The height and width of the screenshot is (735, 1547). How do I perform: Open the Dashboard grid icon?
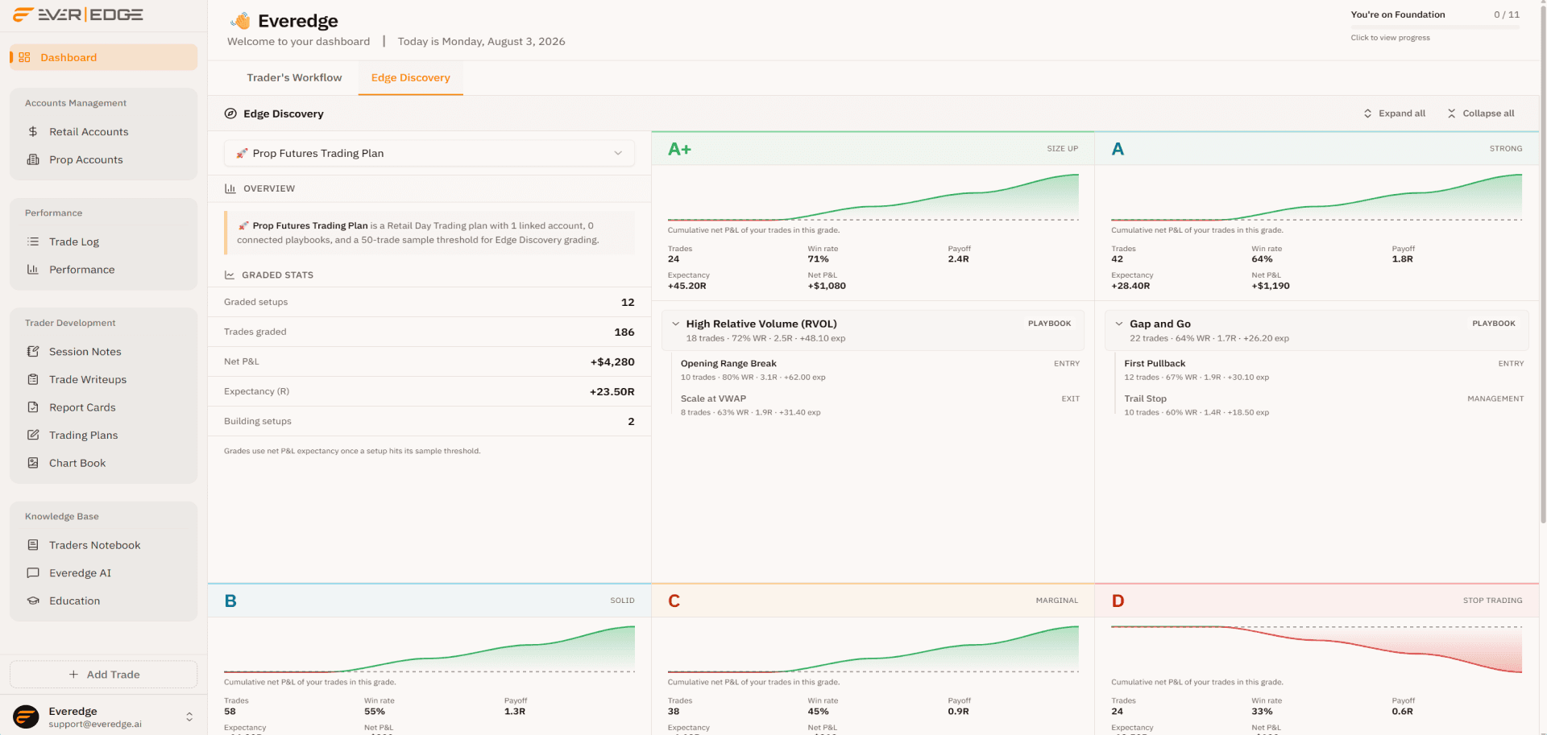24,57
